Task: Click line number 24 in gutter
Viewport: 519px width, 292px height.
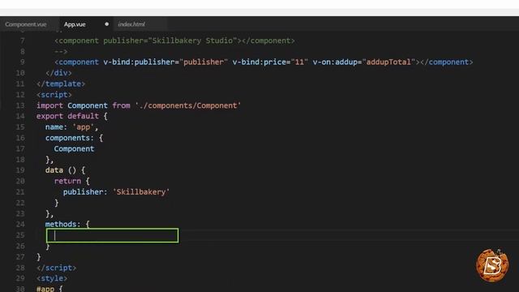Action: pos(20,224)
